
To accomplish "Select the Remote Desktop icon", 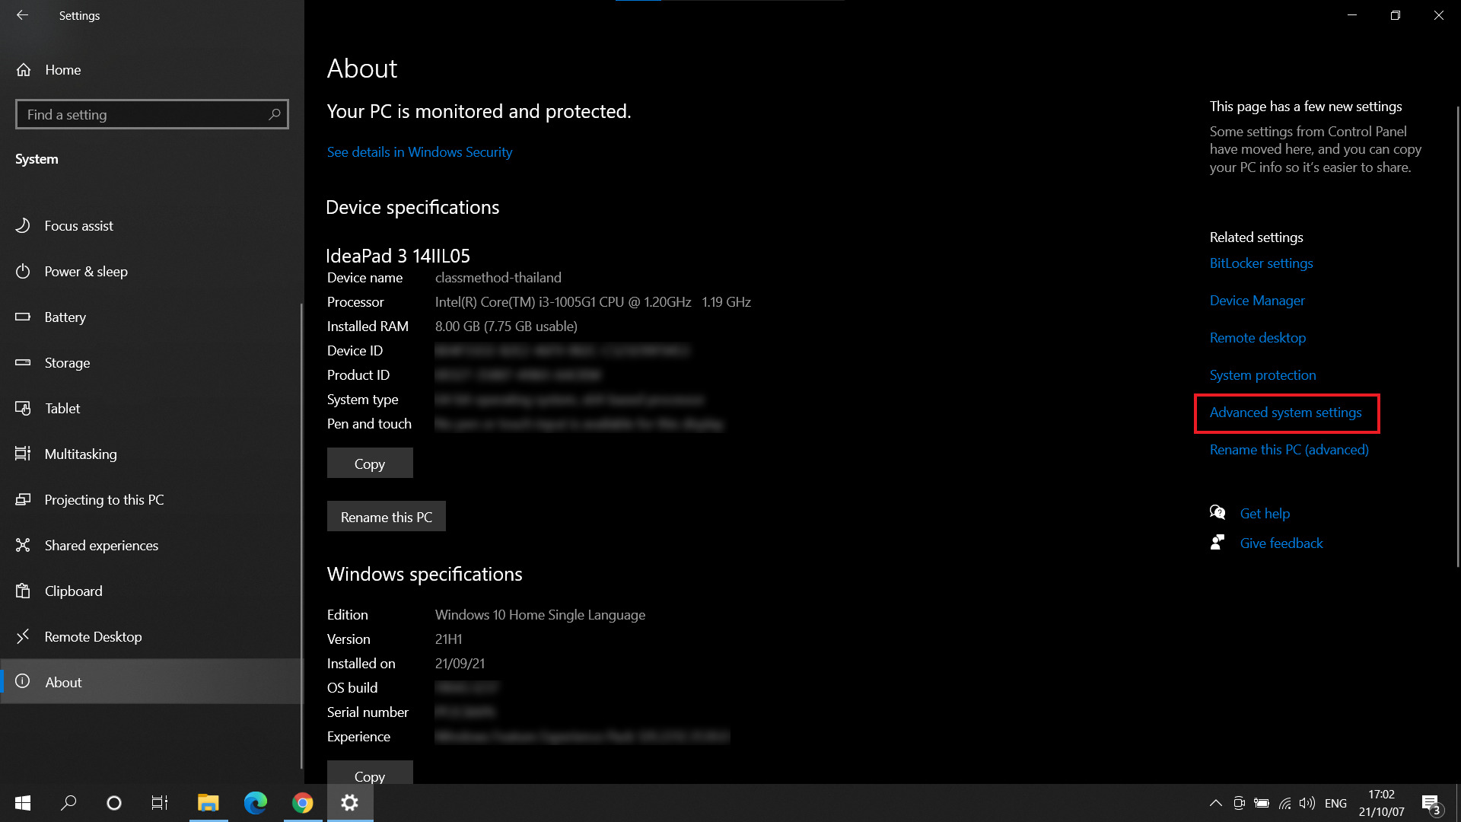I will point(23,636).
